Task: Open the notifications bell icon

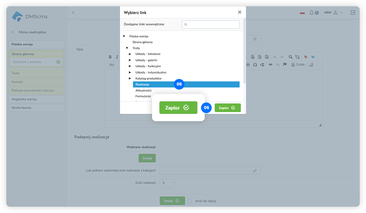Action: [312, 12]
